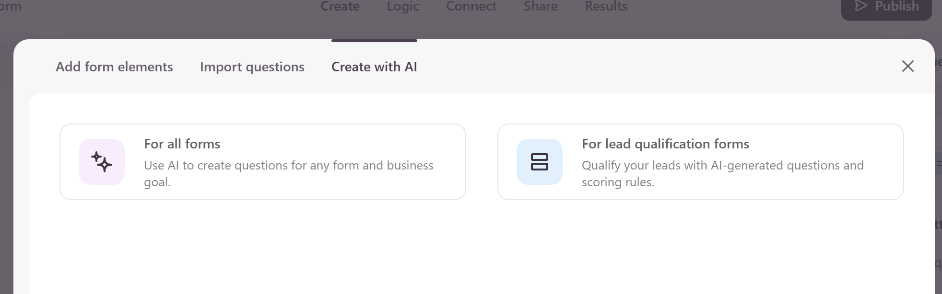942x294 pixels.
Task: Click the partially visible form name at top left
Action: pyautogui.click(x=11, y=6)
